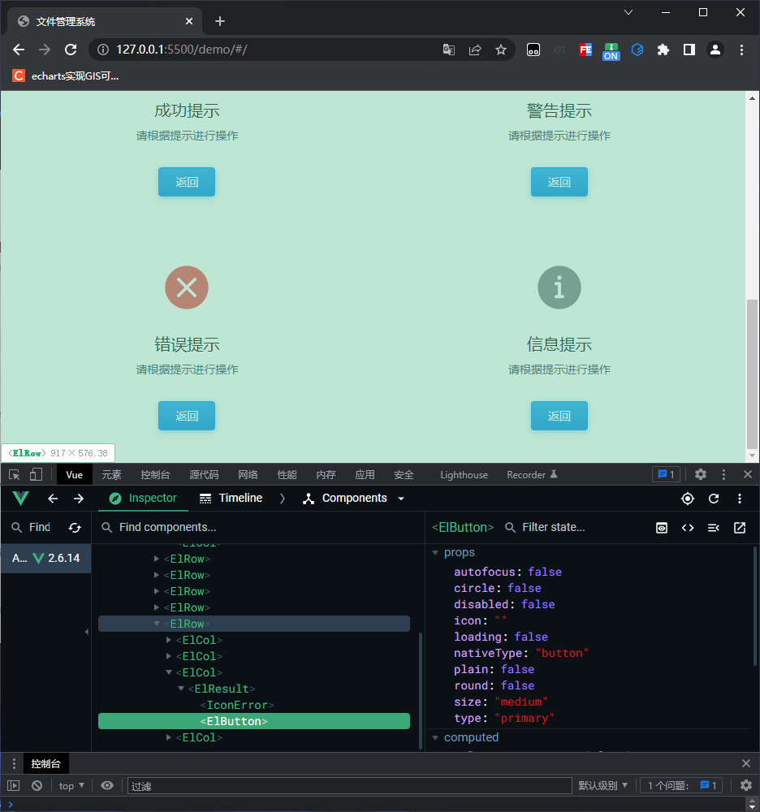The height and width of the screenshot is (812, 760).
Task: Open Vue devtools three-dot menu
Action: [739, 499]
